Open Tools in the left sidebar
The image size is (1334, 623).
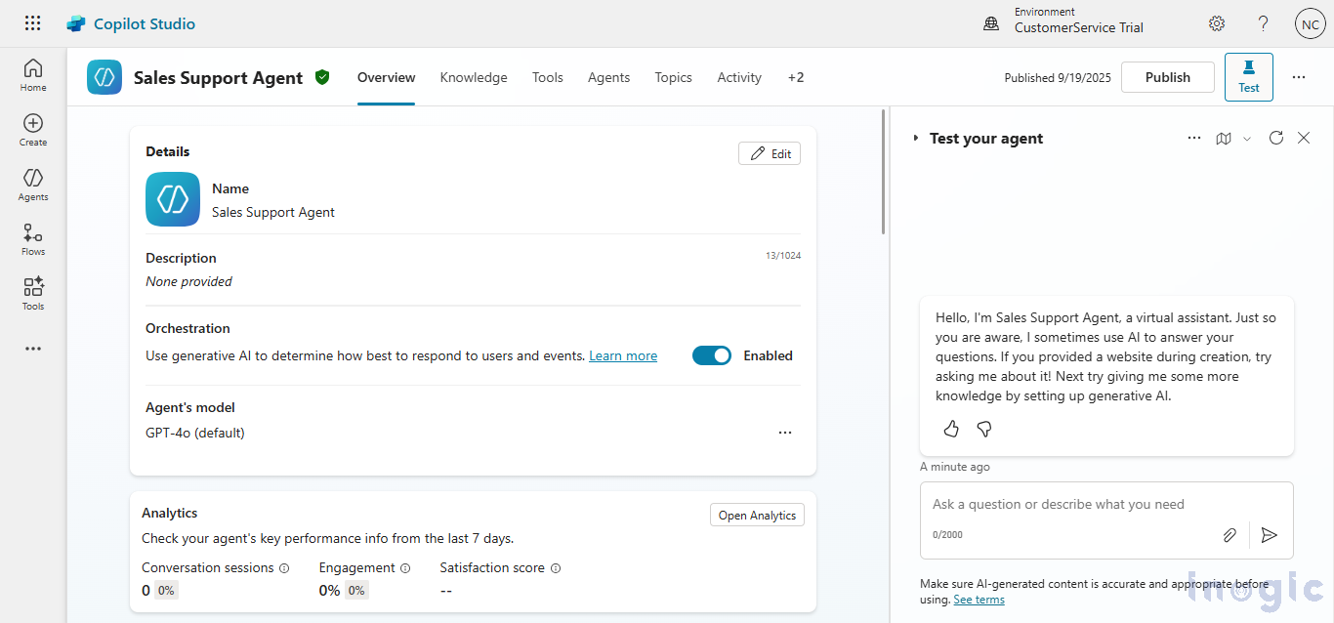click(33, 293)
